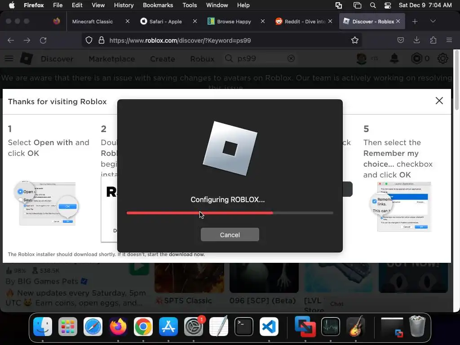Switch to the Browse Happy tab
Image resolution: width=460 pixels, height=345 pixels.
pyautogui.click(x=234, y=22)
